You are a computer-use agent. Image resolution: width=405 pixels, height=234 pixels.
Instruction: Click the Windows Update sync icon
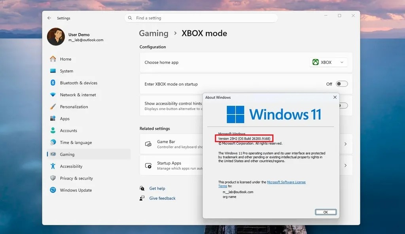[53, 190]
